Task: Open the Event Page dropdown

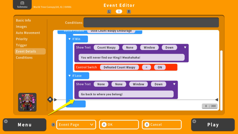Action: pyautogui.click(x=76, y=125)
